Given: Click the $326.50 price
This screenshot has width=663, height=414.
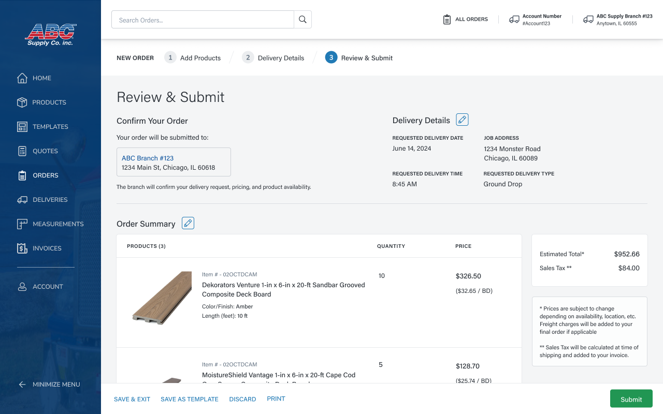Looking at the screenshot, I should pyautogui.click(x=468, y=276).
